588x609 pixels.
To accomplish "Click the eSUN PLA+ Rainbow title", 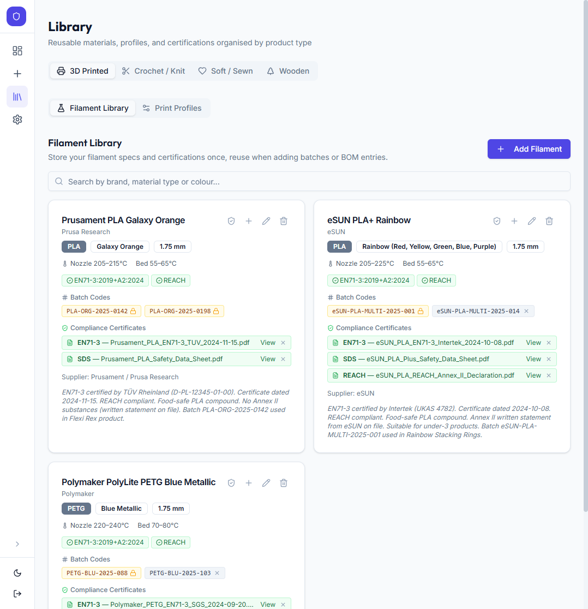I will coord(369,220).
